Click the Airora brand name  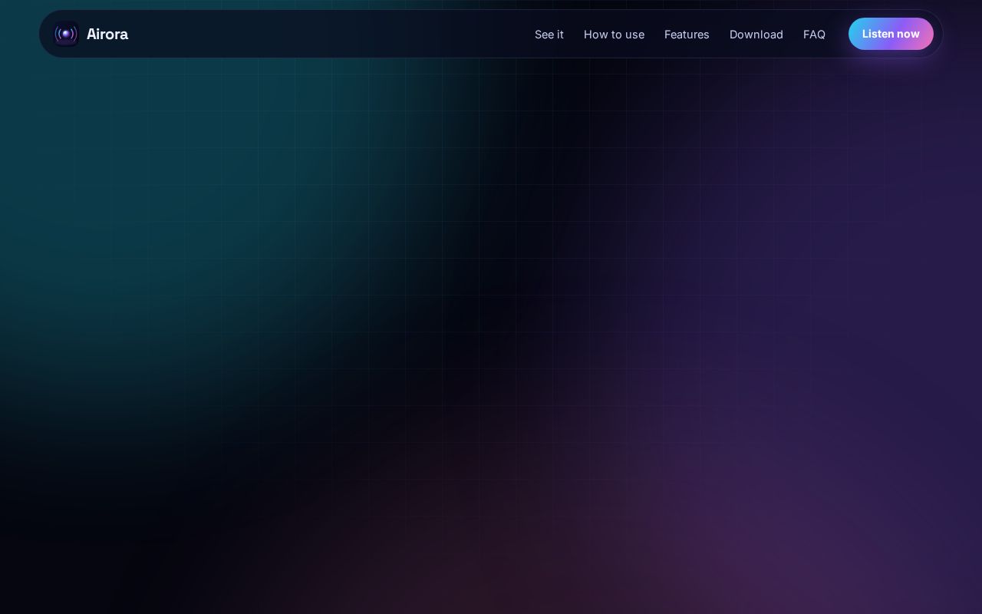pos(107,34)
